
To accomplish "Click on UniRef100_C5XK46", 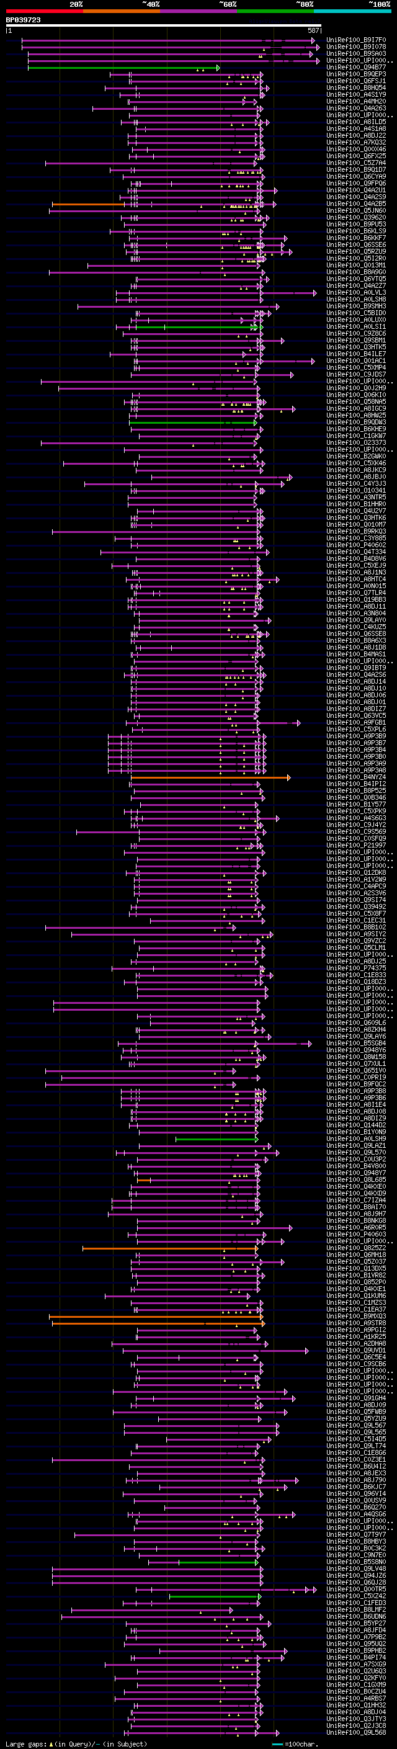I will pos(356,463).
